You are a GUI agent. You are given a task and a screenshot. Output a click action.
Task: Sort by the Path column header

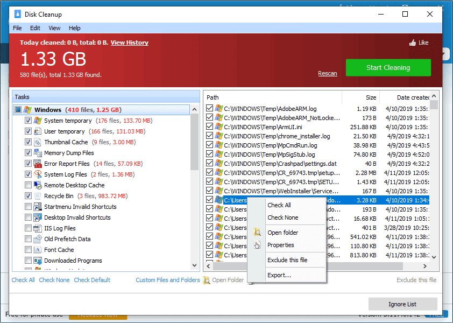(x=273, y=97)
